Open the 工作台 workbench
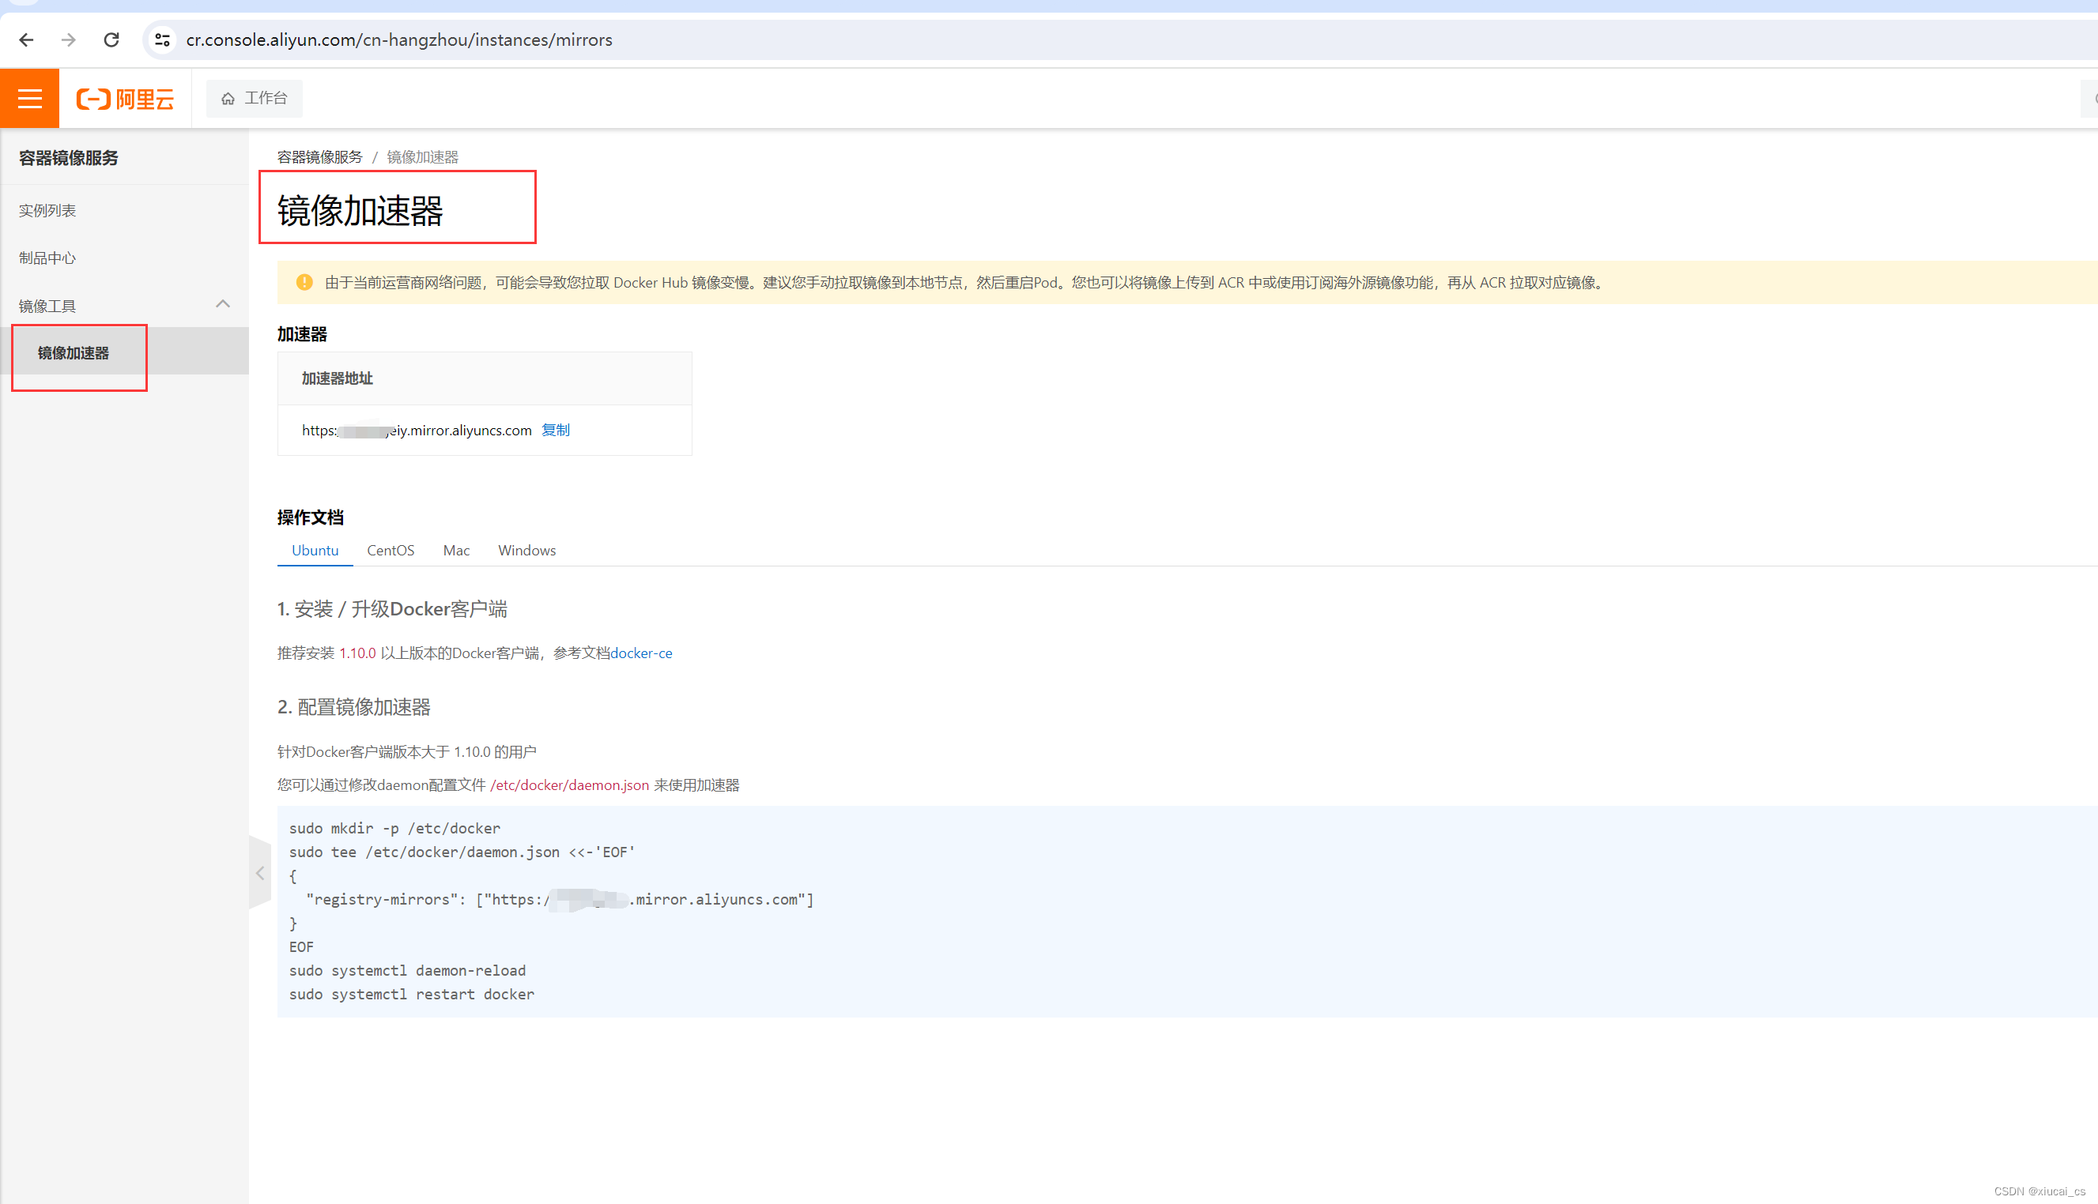 point(254,98)
